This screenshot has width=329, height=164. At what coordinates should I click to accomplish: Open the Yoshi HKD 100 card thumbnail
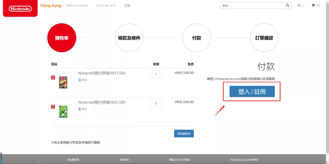pos(63,112)
